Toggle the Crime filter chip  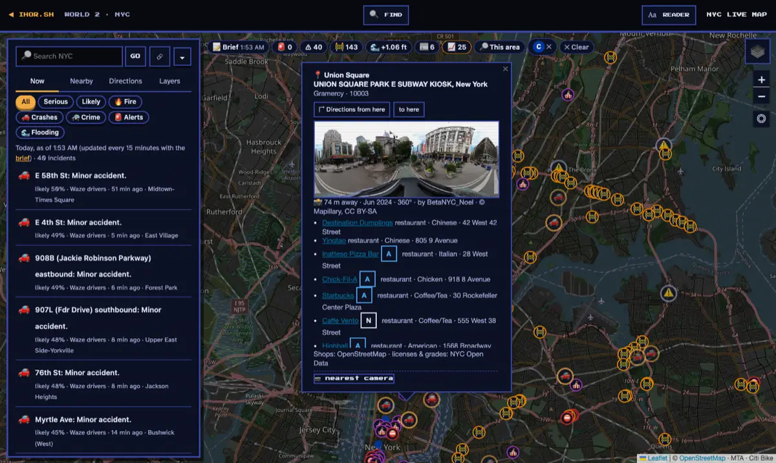coord(86,117)
